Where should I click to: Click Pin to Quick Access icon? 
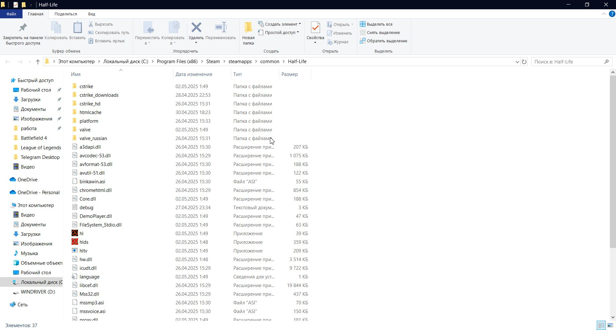[x=23, y=28]
